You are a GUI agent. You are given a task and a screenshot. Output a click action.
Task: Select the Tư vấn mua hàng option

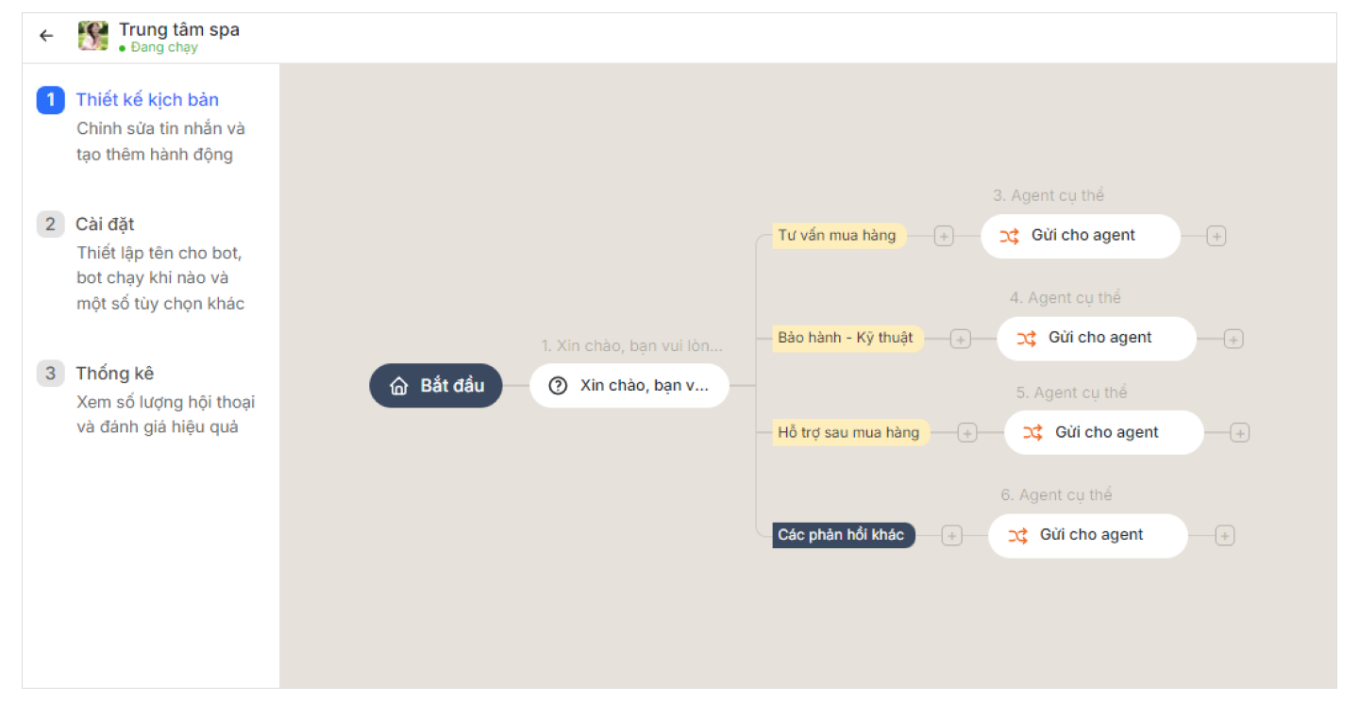pos(838,236)
